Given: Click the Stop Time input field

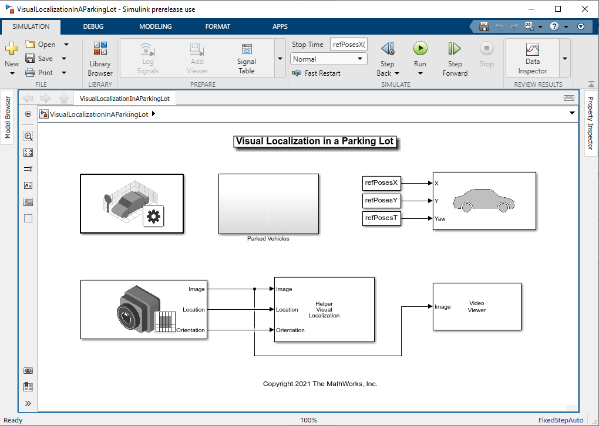Looking at the screenshot, I should (348, 45).
